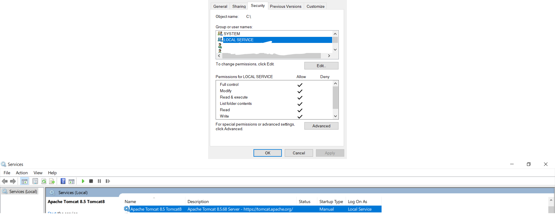Click left arrow of user list horizontal scrollbar
The image size is (555, 214).
(219, 56)
